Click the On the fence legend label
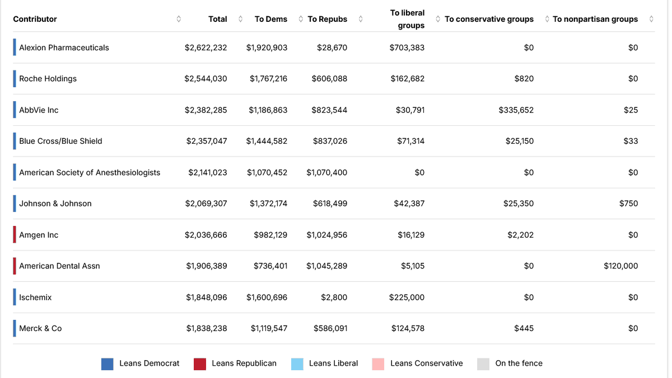The width and height of the screenshot is (672, 378). 519,363
